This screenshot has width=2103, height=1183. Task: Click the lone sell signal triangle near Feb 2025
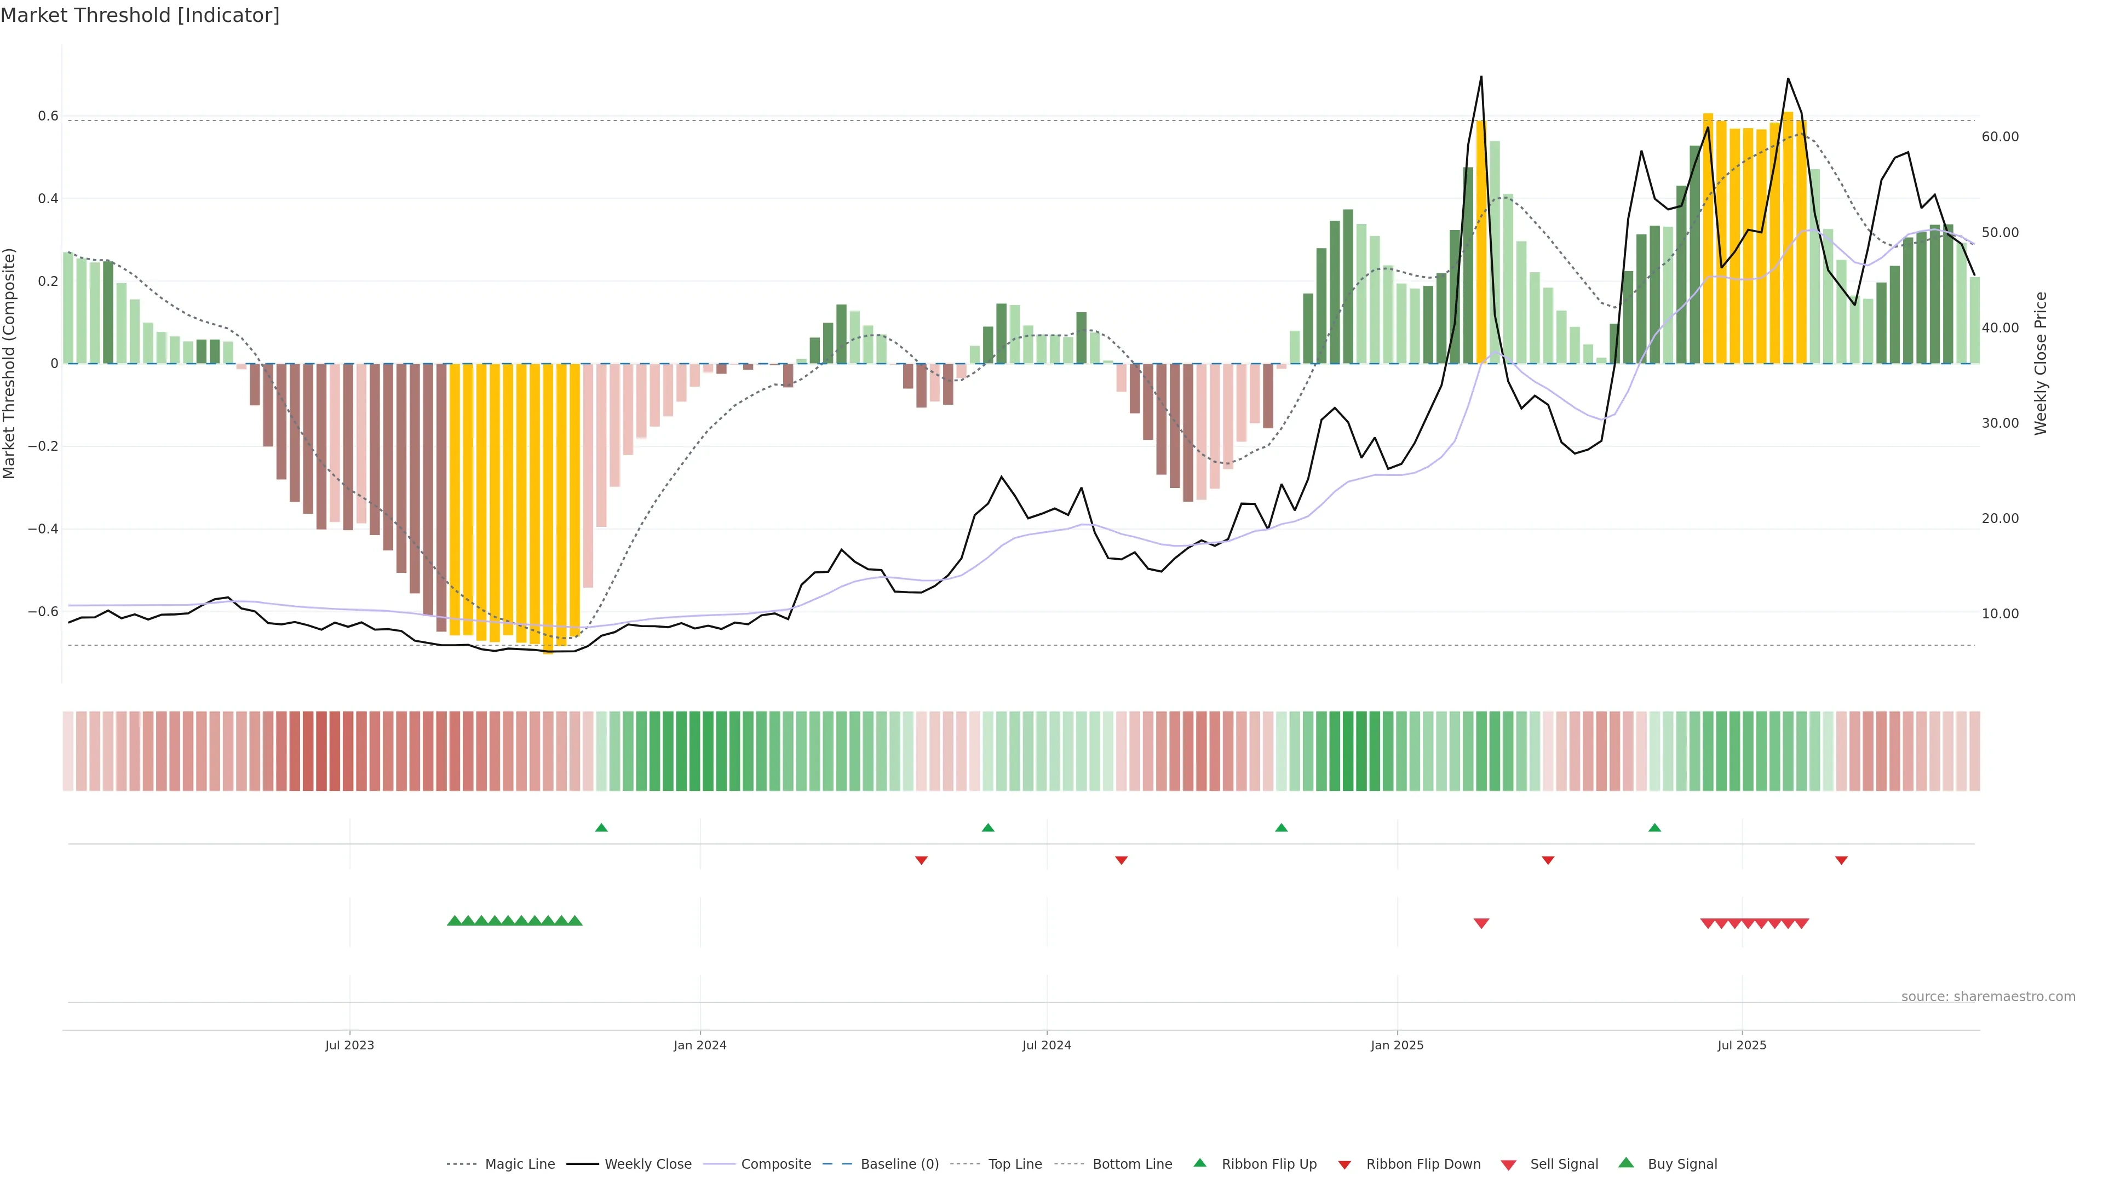(1482, 923)
